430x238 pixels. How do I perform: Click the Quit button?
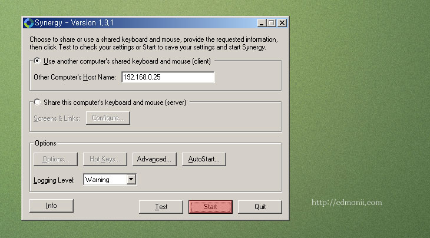(260, 207)
